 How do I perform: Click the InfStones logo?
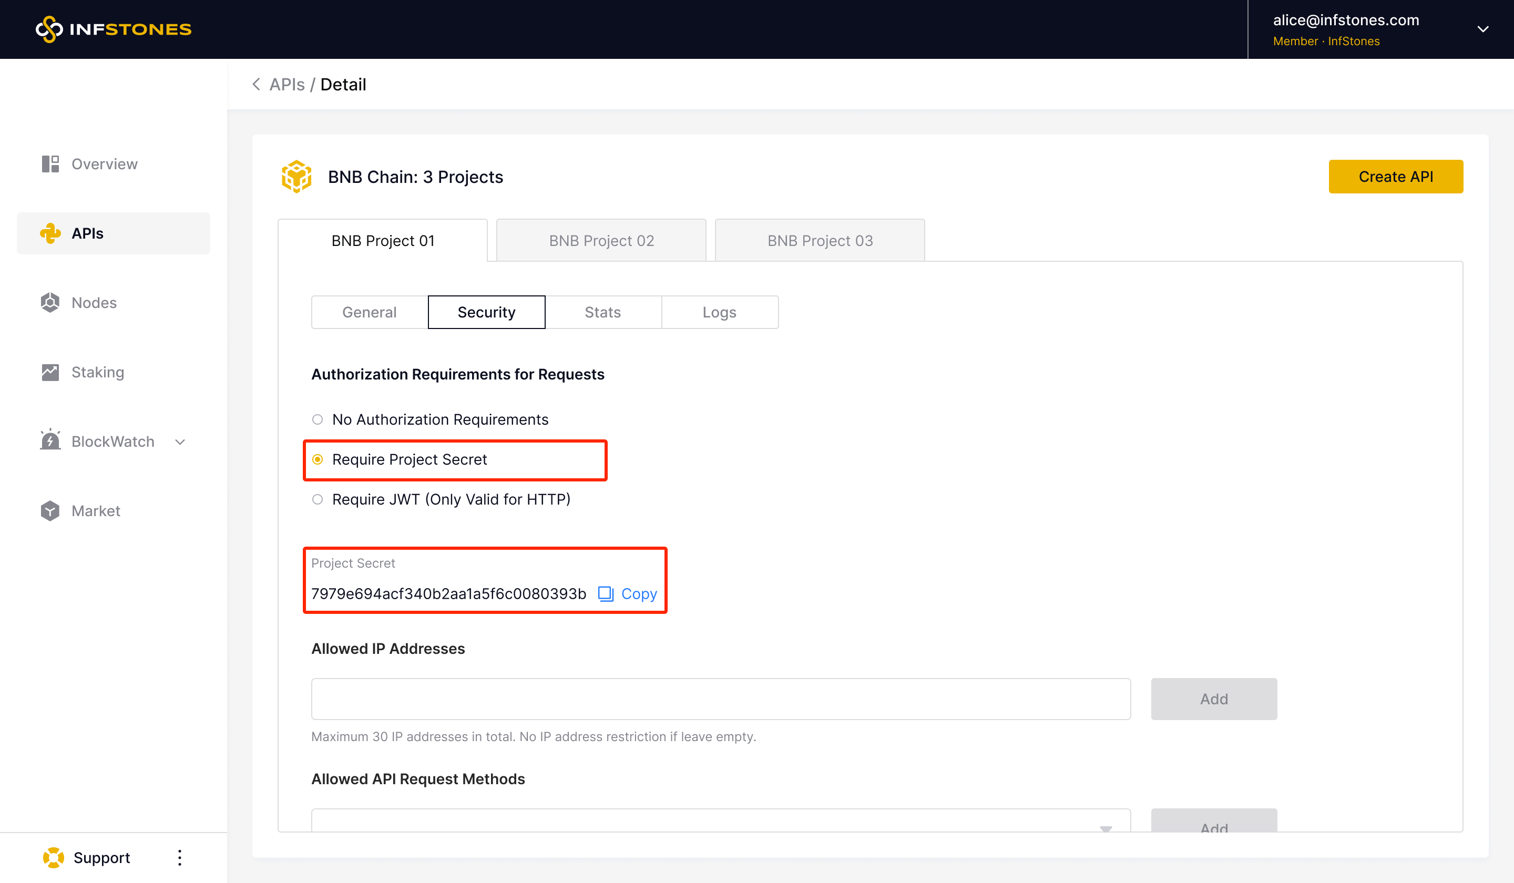114,29
